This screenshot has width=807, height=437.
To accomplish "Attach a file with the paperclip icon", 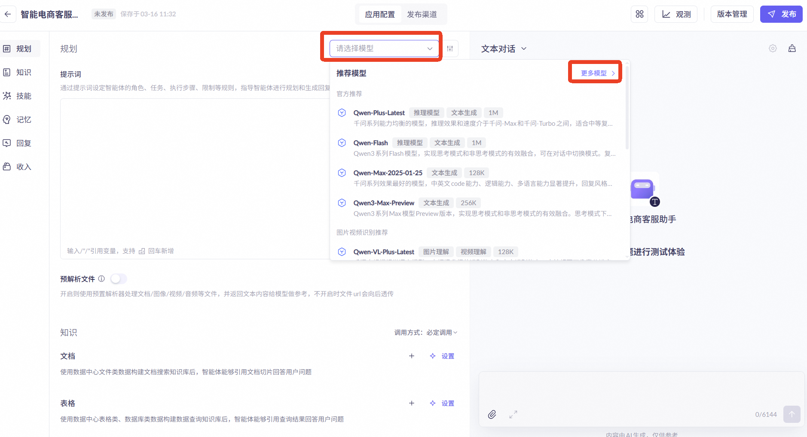I will 492,414.
